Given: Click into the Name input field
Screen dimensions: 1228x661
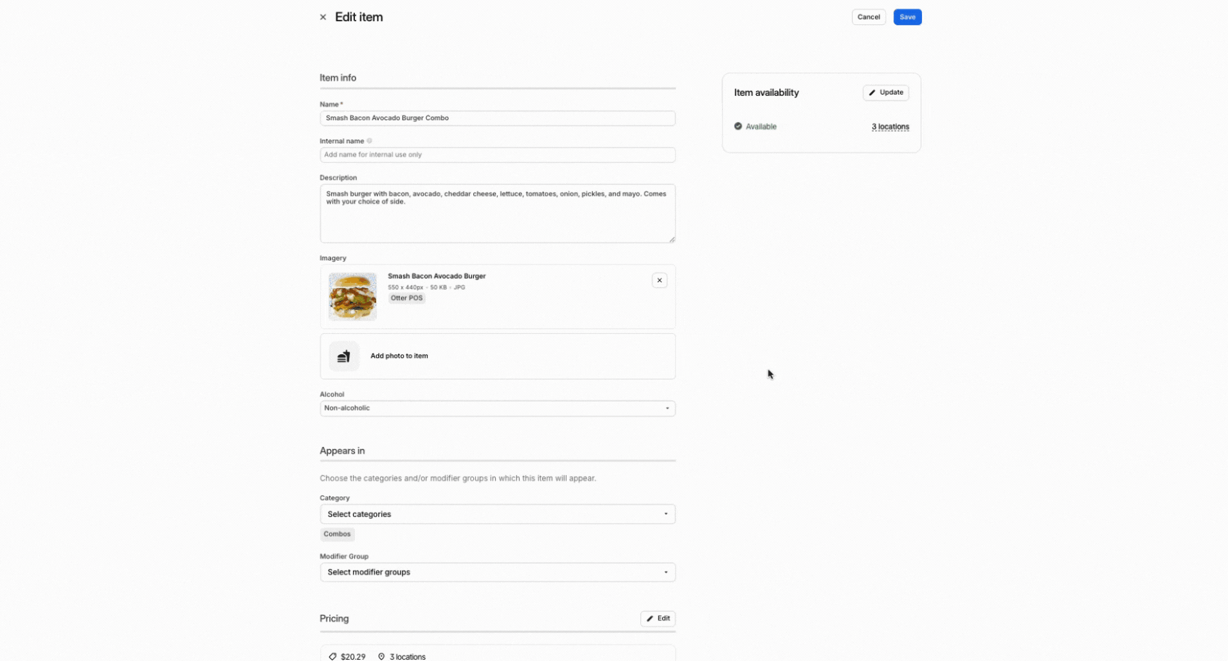Looking at the screenshot, I should 497,118.
